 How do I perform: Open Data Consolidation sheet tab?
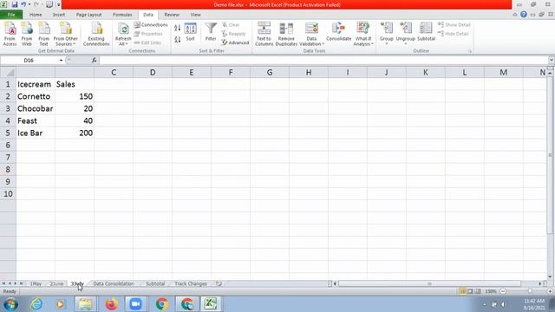pos(114,283)
